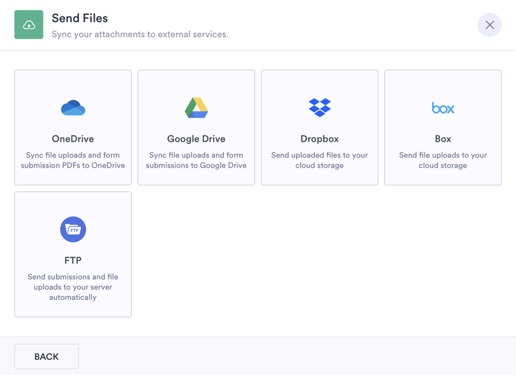The width and height of the screenshot is (516, 375).
Task: Select the Dropbox title text
Action: (319, 139)
